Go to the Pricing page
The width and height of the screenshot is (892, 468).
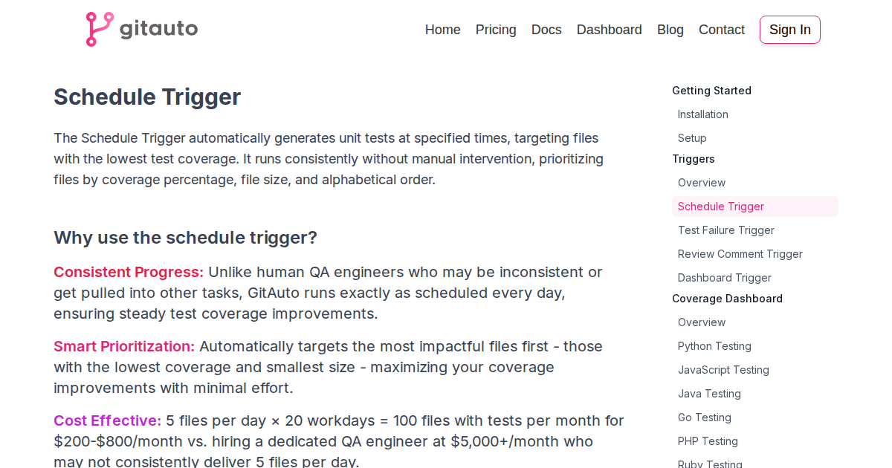(496, 30)
